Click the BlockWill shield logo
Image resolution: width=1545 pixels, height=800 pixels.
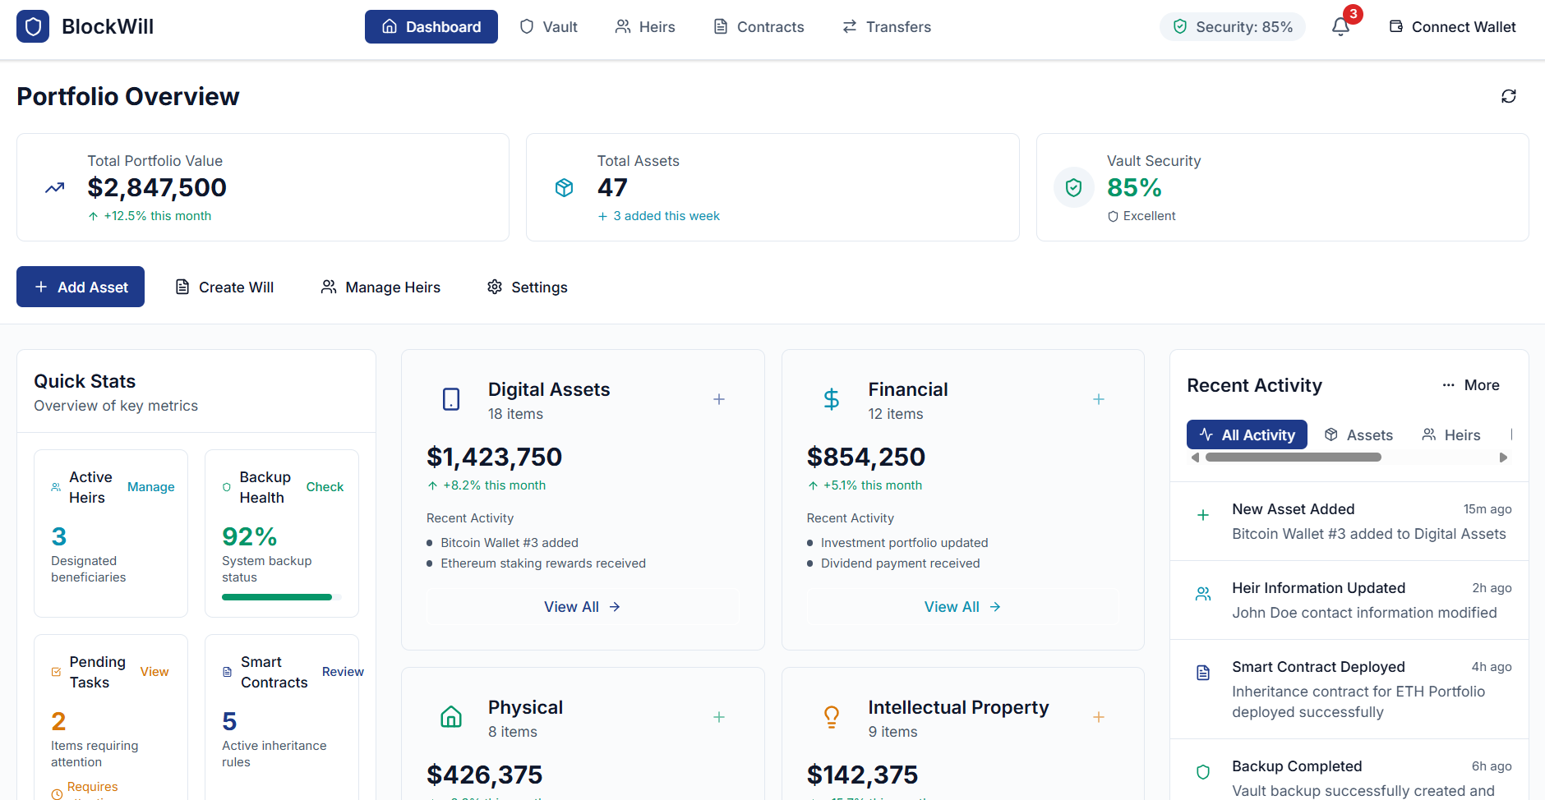[x=33, y=26]
